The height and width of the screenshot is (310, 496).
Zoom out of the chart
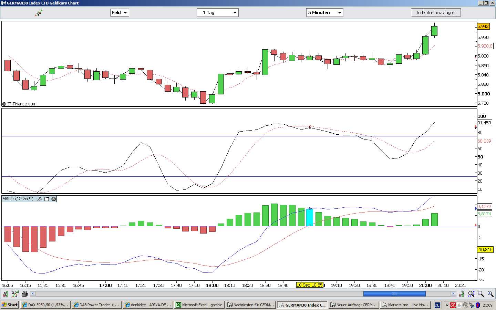pyautogui.click(x=481, y=294)
